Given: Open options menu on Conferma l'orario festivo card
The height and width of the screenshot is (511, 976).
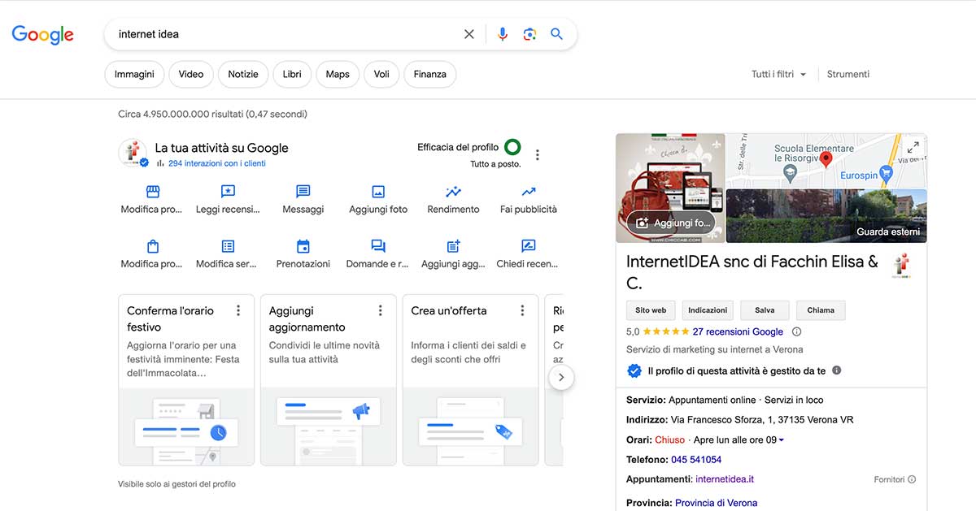Looking at the screenshot, I should pyautogui.click(x=238, y=310).
